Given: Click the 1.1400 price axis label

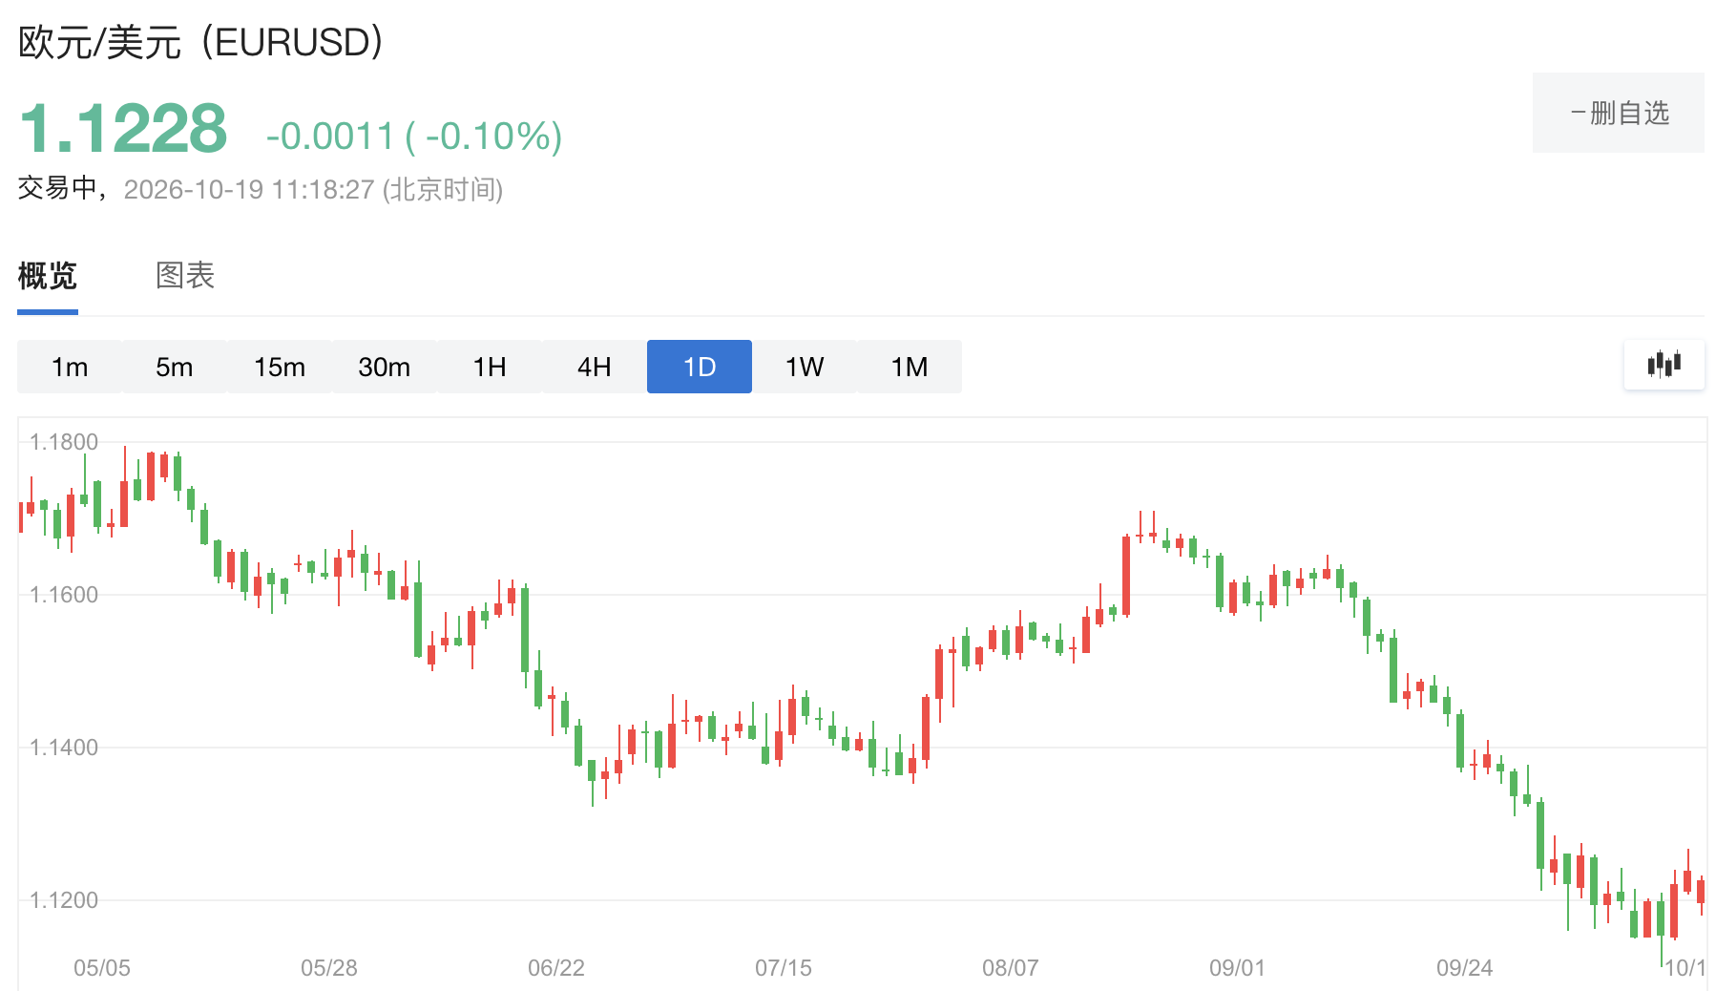Looking at the screenshot, I should tap(64, 748).
